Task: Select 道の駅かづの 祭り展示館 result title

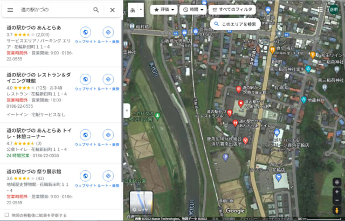Action: (34, 171)
